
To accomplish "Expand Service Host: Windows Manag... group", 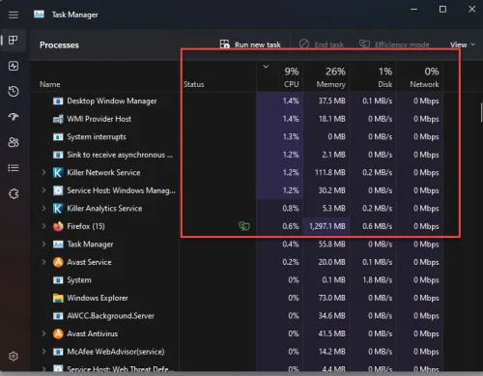I will [43, 190].
